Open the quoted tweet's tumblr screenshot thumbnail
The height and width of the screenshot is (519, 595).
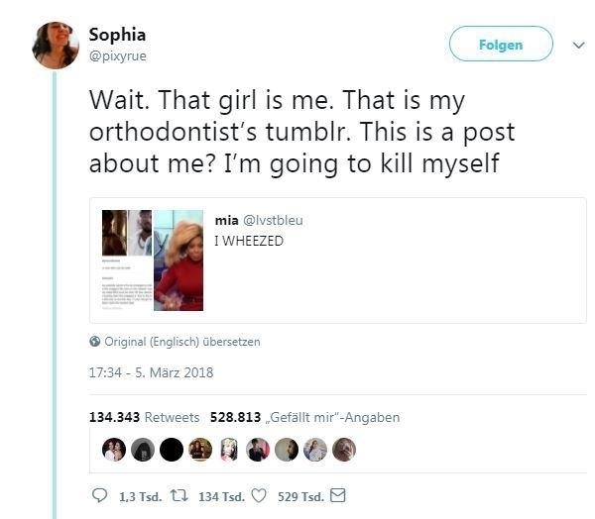click(127, 260)
